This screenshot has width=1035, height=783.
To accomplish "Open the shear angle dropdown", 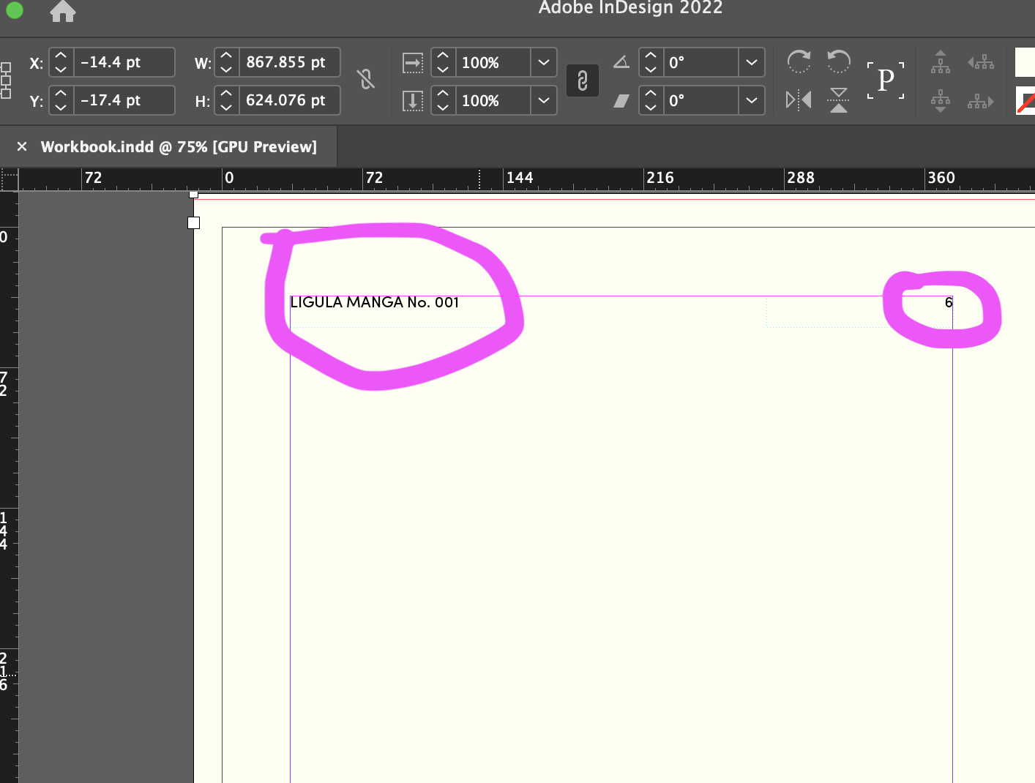I will pyautogui.click(x=751, y=101).
